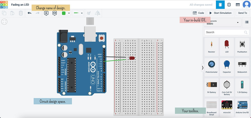The image size is (251, 118).
Task: Open the Code editor button
Action: [x=198, y=13]
